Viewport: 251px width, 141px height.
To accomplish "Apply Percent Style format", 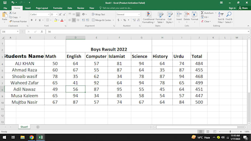I will pos(124,20).
